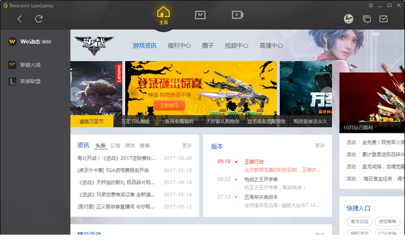Select the 媒体 news filter

(130, 146)
